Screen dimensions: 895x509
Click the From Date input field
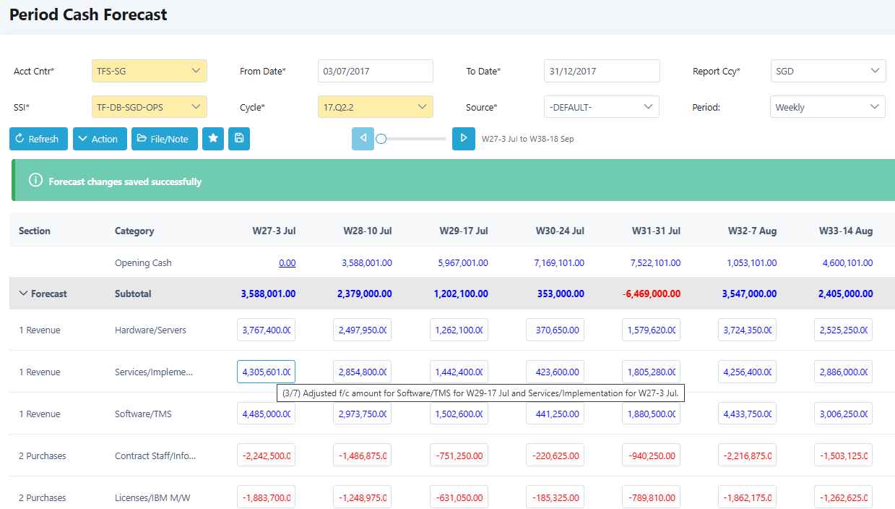(375, 71)
